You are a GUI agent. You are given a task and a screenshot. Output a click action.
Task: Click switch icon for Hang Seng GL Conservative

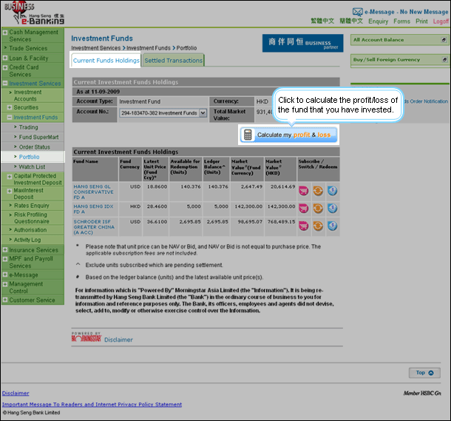click(318, 191)
